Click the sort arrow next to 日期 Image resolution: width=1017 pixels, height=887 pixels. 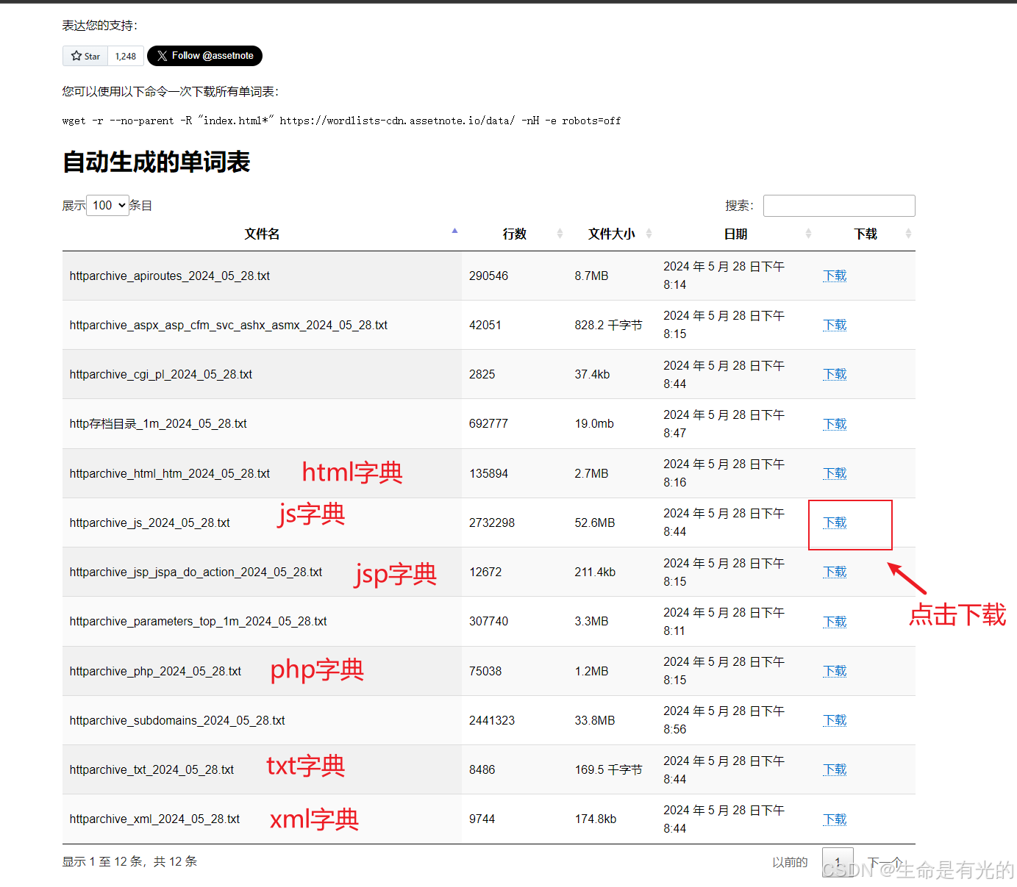(x=809, y=233)
